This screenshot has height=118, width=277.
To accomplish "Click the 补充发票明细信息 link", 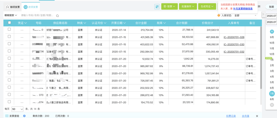I will point(243,9).
